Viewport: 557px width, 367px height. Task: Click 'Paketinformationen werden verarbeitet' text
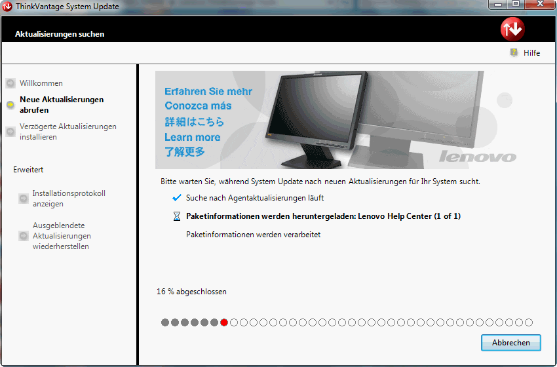coord(254,235)
